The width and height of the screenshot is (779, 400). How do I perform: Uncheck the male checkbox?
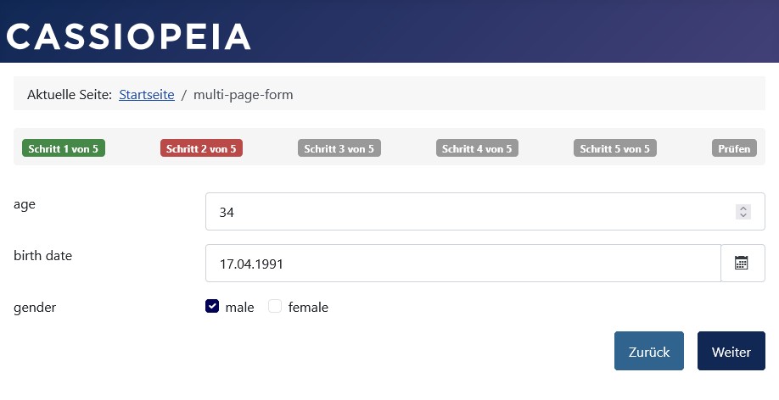212,307
